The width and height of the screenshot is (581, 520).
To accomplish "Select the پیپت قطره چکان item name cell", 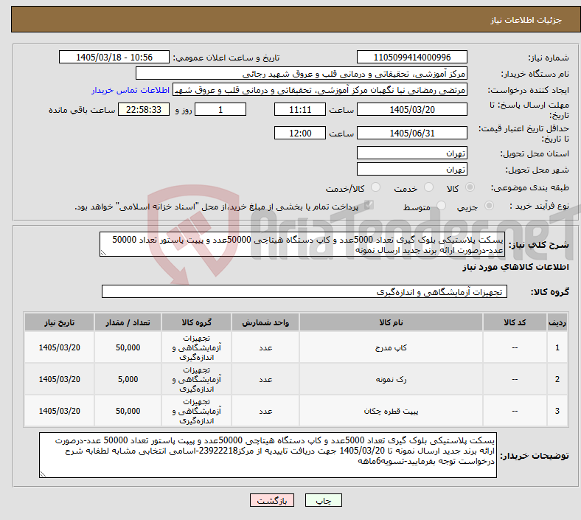I will [391, 411].
